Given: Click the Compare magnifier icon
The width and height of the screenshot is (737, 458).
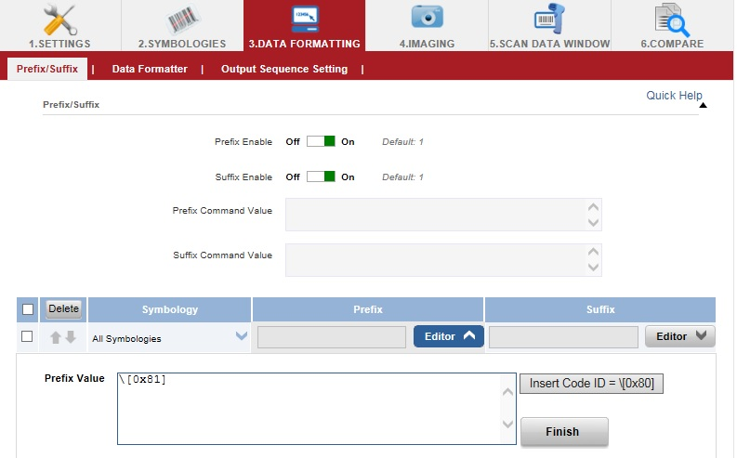Looking at the screenshot, I should coord(670,19).
